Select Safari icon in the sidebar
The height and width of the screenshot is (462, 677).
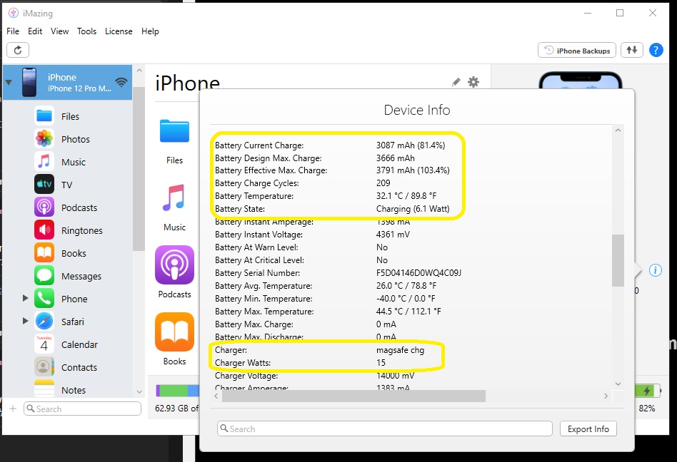point(44,322)
